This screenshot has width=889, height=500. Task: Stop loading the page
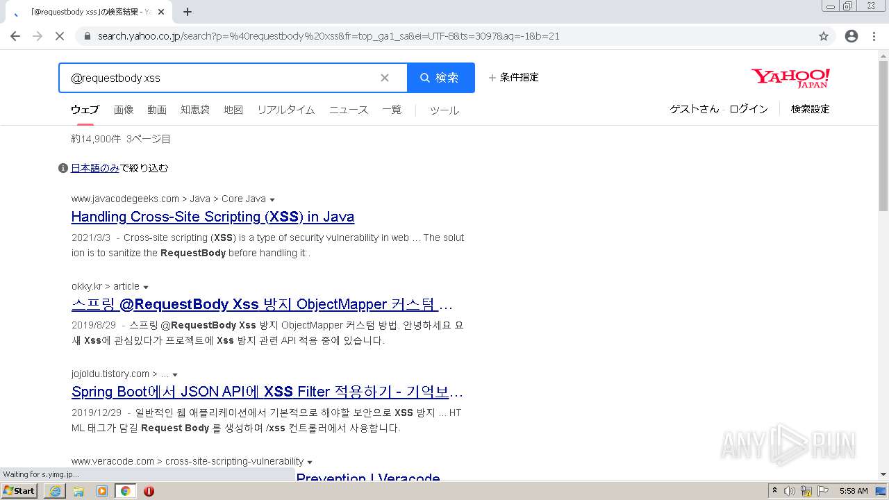pos(60,36)
